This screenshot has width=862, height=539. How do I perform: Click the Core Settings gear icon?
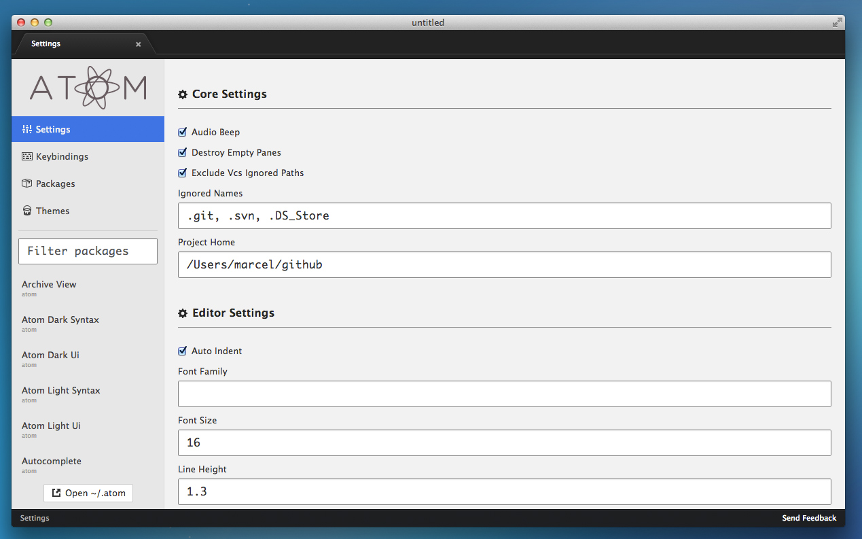click(183, 94)
